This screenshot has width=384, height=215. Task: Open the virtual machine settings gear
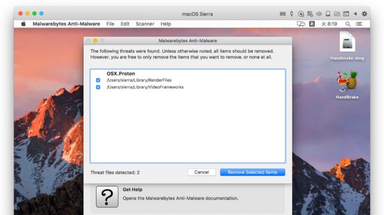(x=364, y=13)
